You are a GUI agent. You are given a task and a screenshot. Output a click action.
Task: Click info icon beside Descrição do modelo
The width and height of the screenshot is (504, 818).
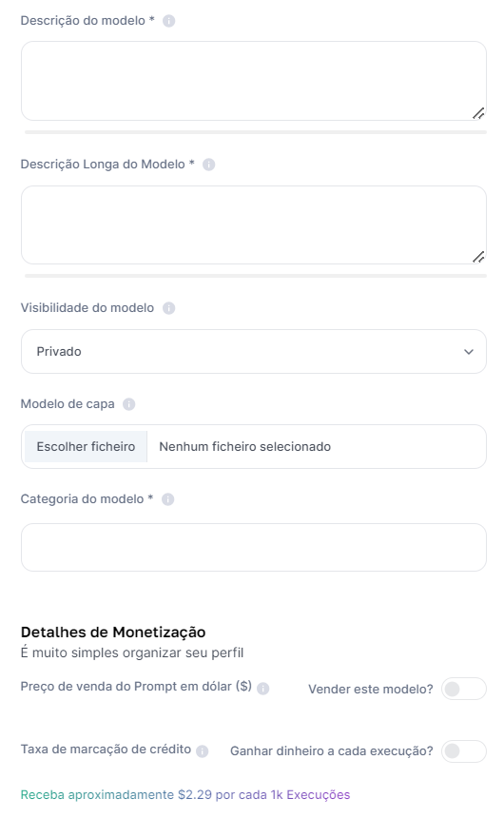(168, 21)
